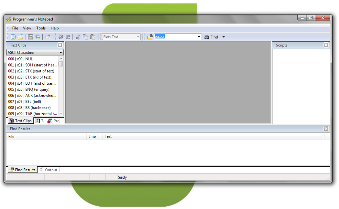This screenshot has height=209, width=339.
Task: Click the Line column header
Action: pos(94,137)
